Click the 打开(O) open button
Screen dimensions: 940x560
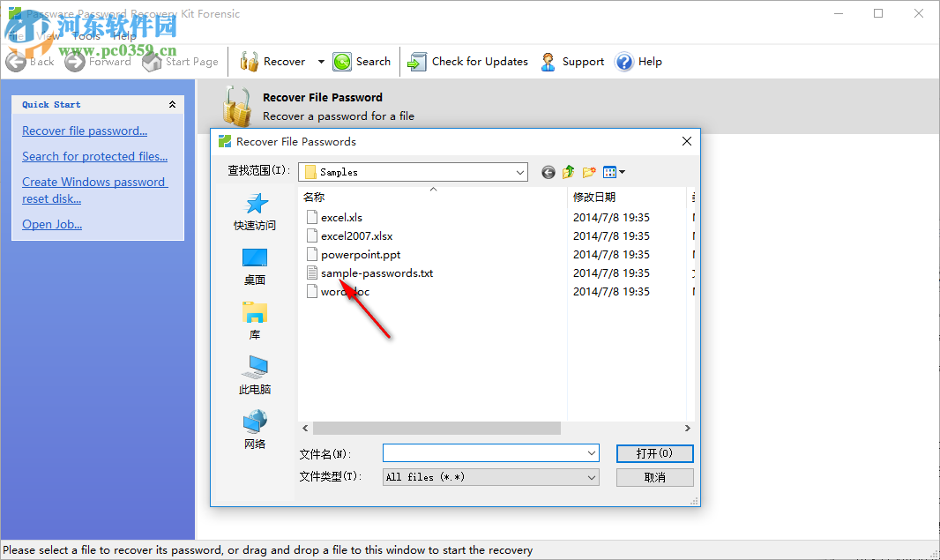654,454
